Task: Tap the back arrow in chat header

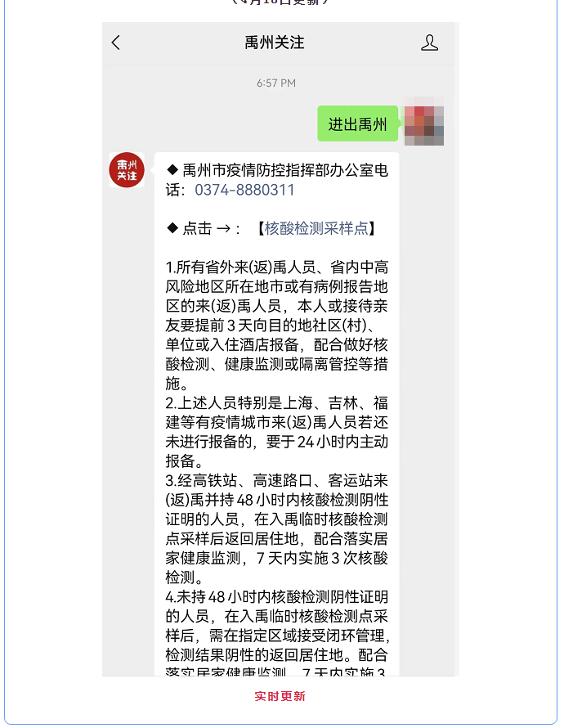Action: 116,43
